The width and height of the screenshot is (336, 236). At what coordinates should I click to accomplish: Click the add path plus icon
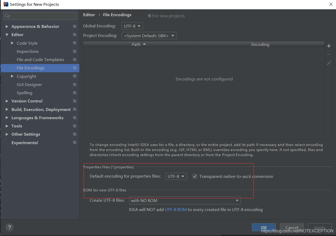click(329, 46)
